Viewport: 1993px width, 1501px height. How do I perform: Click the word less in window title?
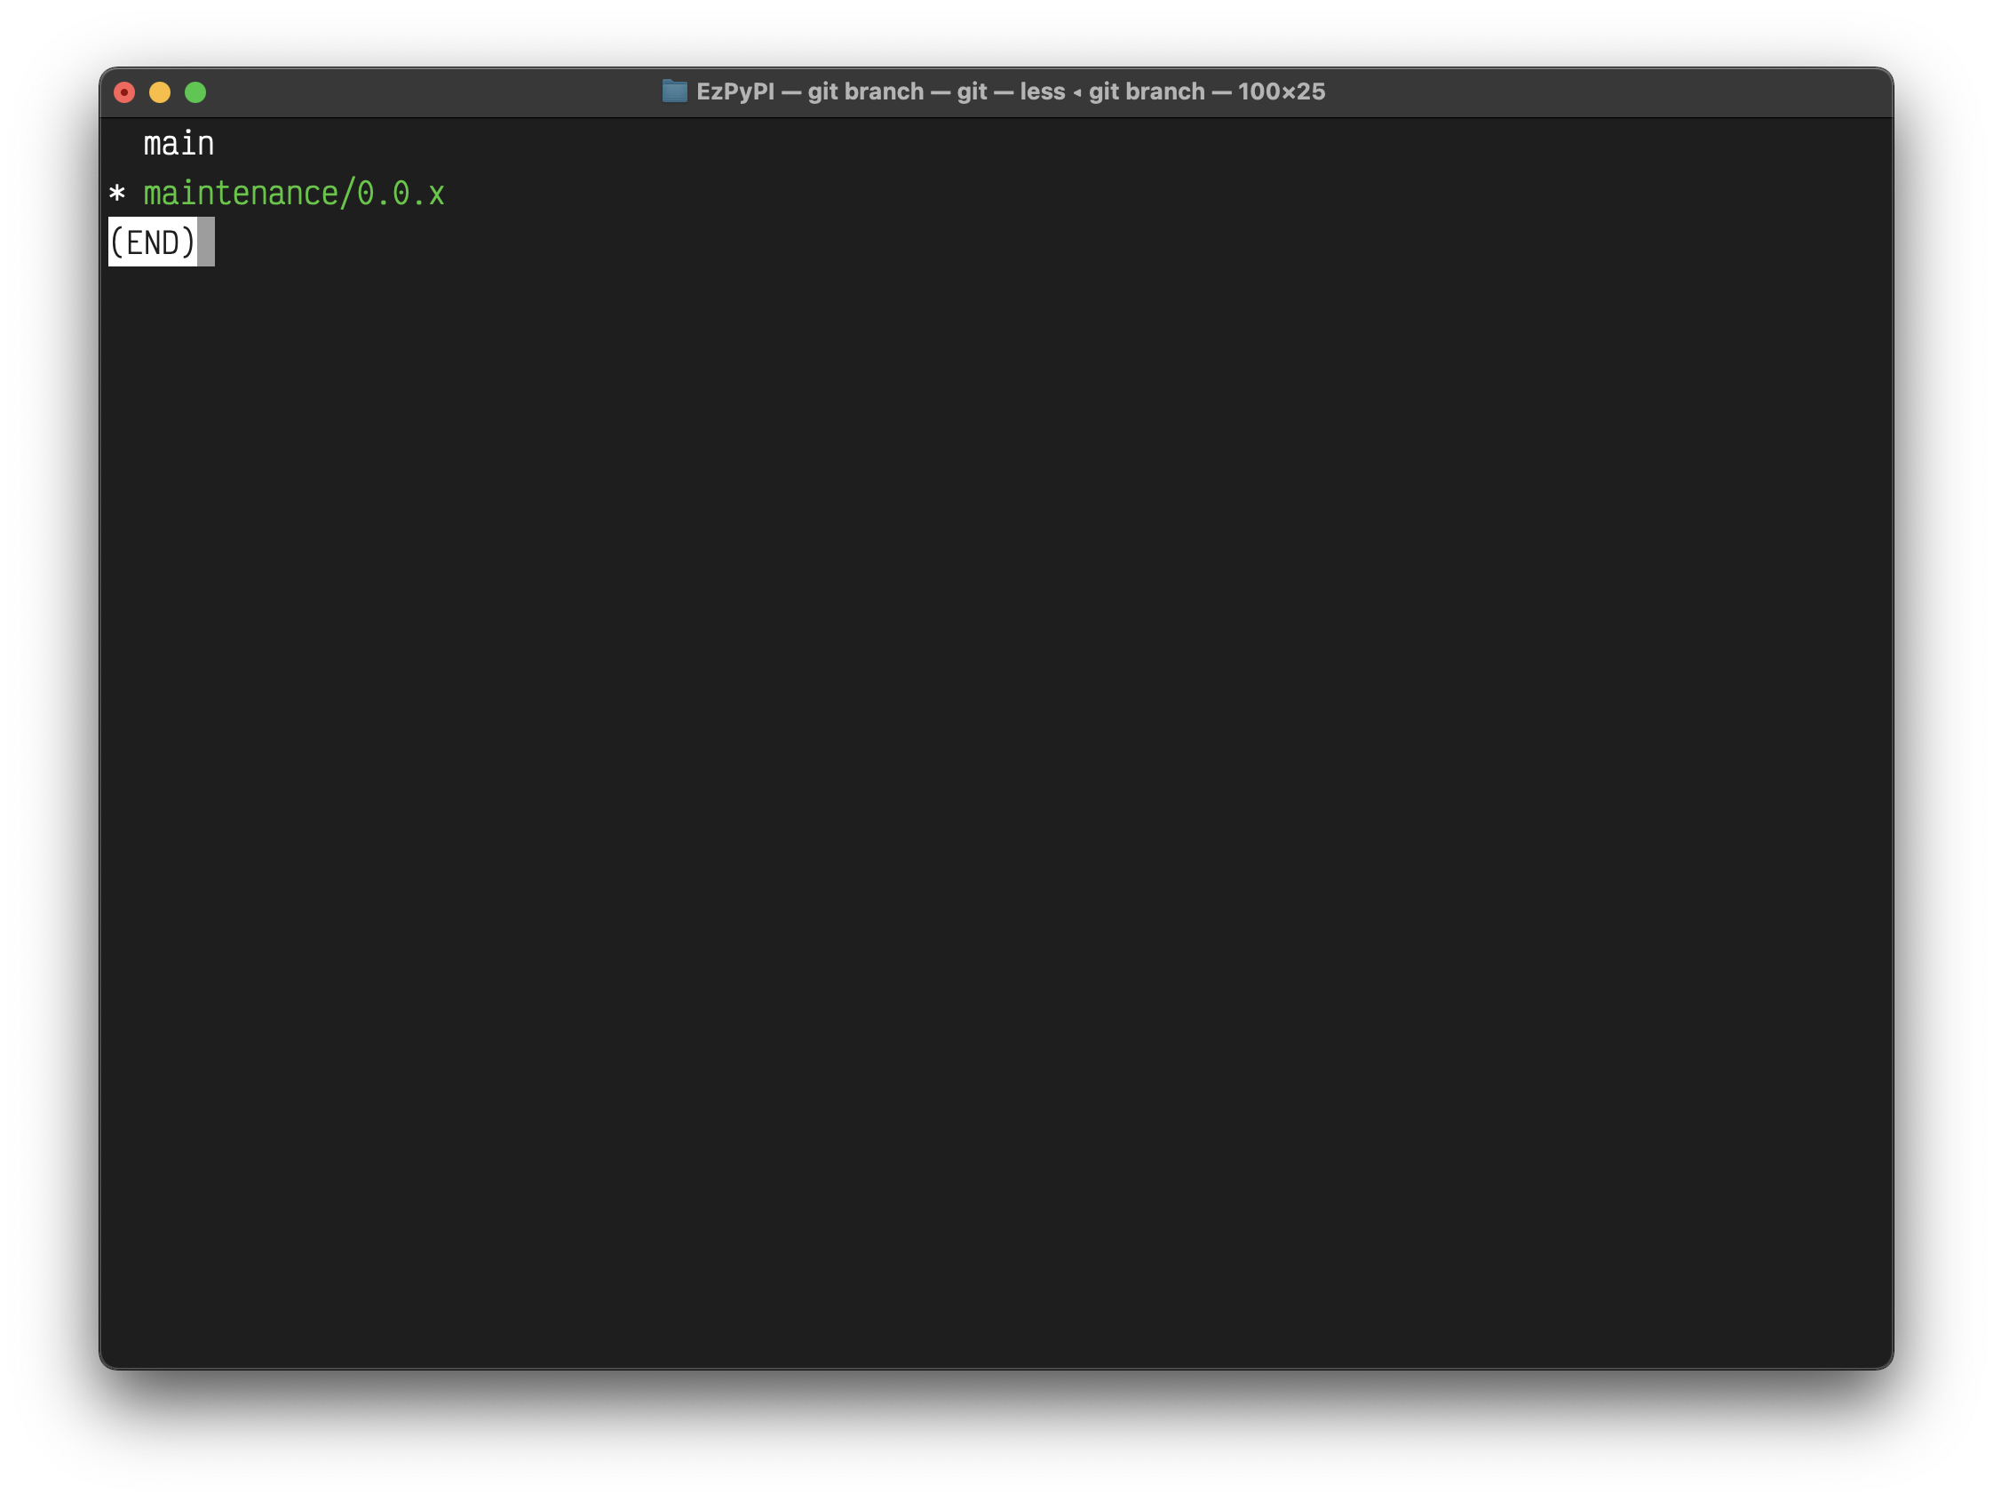coord(1042,91)
